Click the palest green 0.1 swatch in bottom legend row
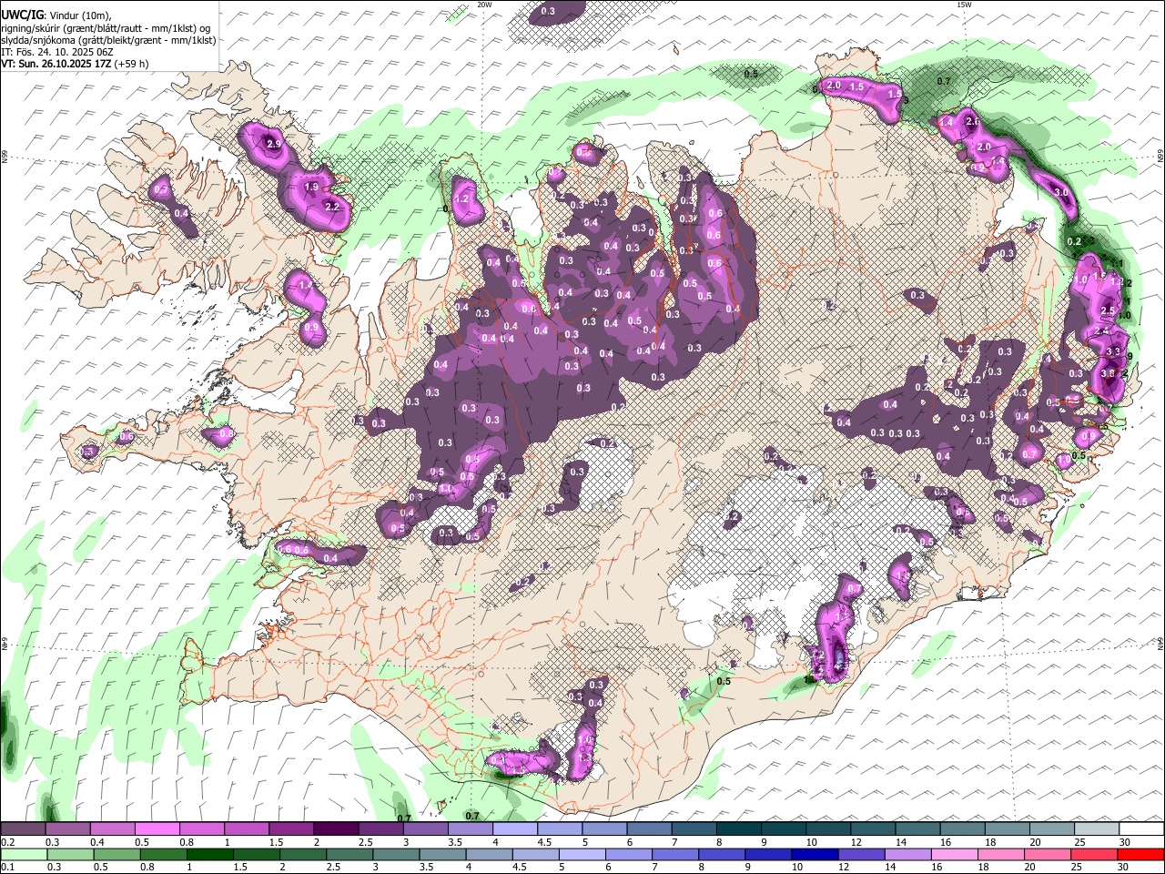The image size is (1165, 874). [x=23, y=854]
